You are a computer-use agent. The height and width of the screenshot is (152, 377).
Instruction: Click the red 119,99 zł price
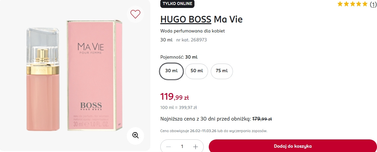pos(175,97)
